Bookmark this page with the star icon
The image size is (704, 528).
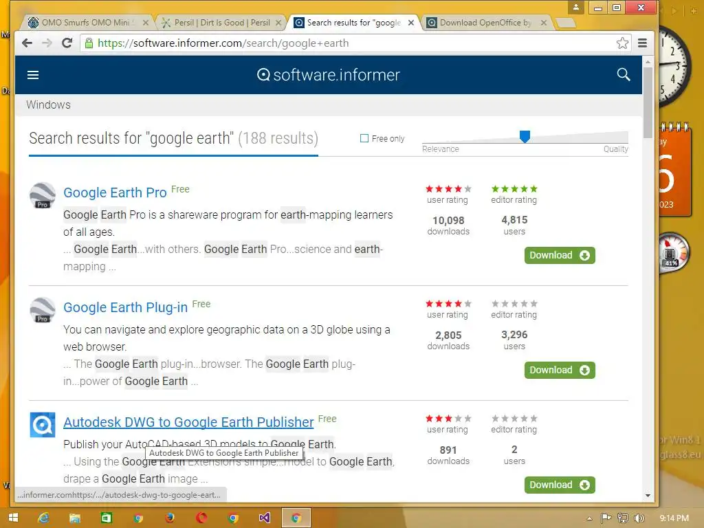point(621,43)
